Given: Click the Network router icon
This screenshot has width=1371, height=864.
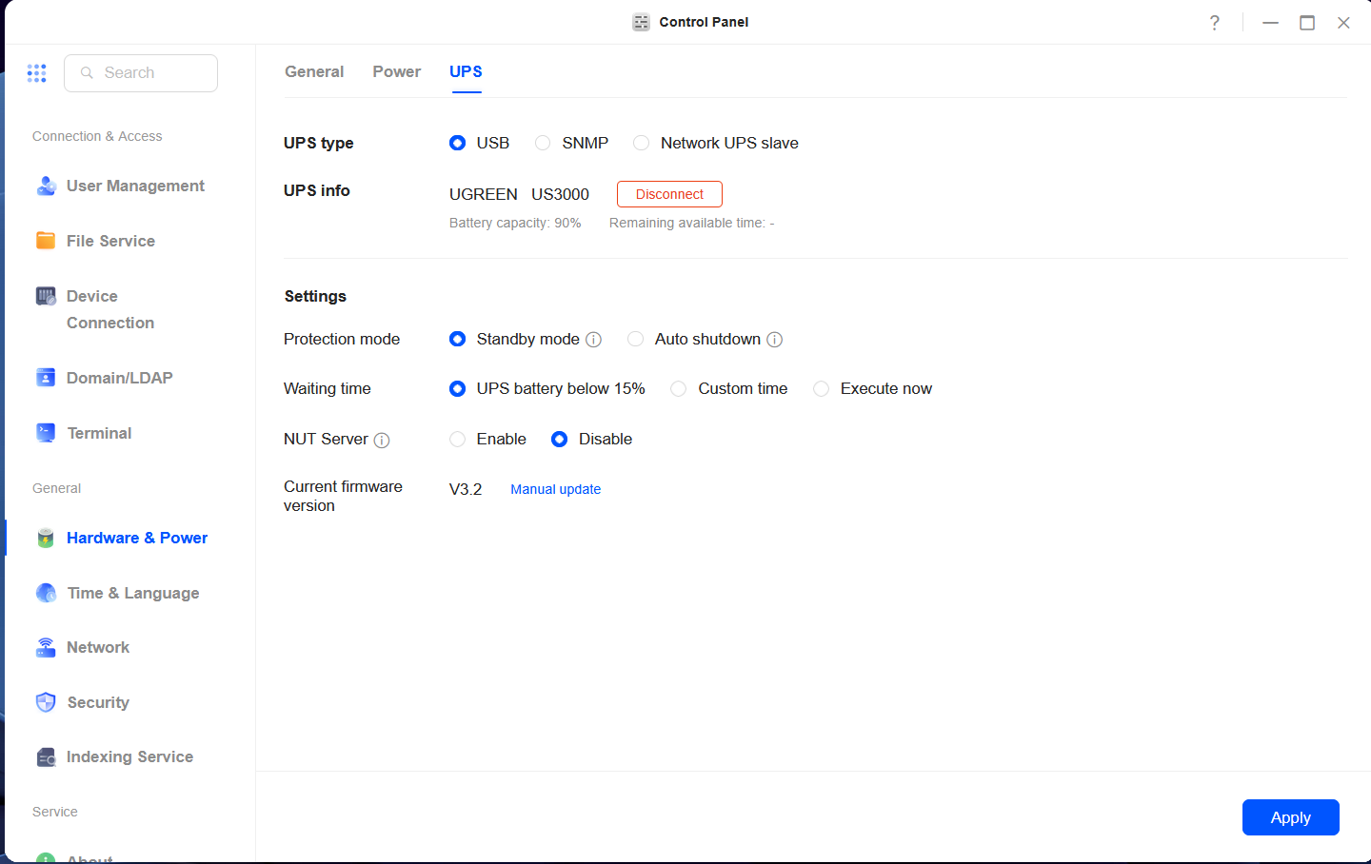Looking at the screenshot, I should [46, 647].
